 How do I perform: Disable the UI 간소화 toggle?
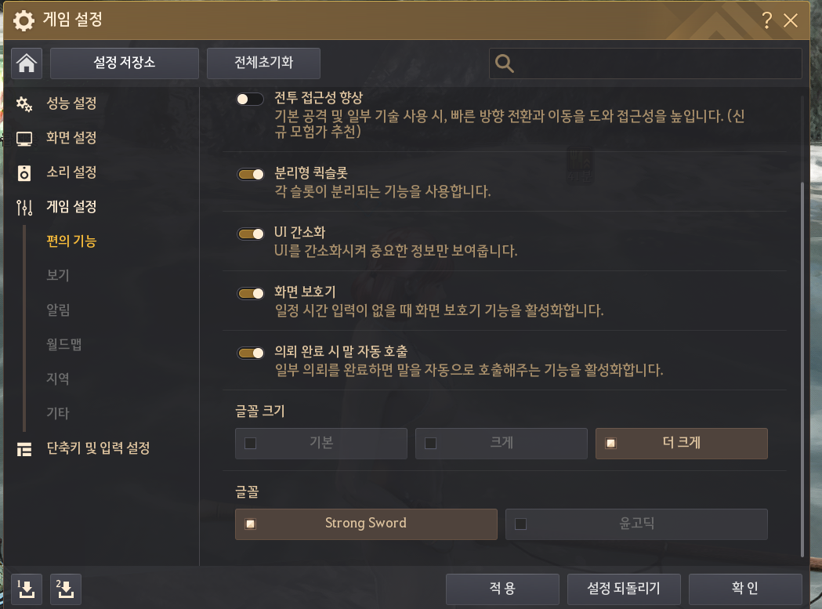coord(251,233)
